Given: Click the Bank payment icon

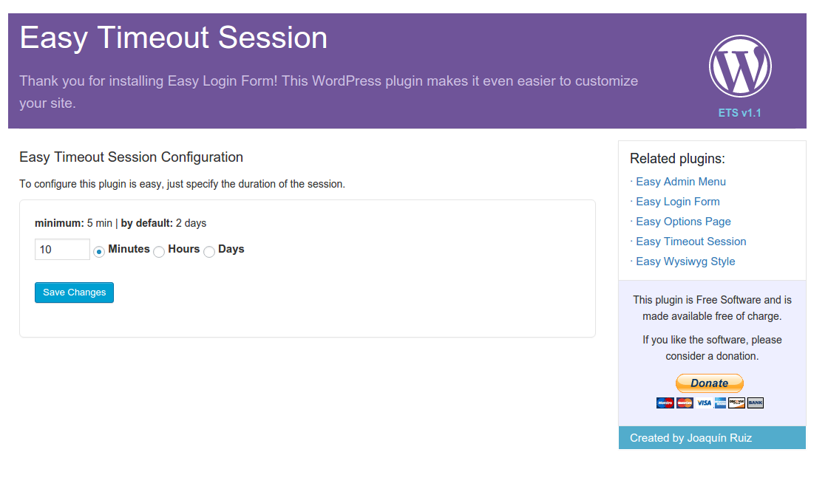Looking at the screenshot, I should click(755, 403).
